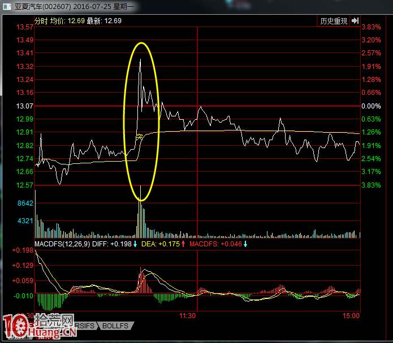Click the 0.00% percentage axis label
Screen dimensions: 393x343
point(371,106)
